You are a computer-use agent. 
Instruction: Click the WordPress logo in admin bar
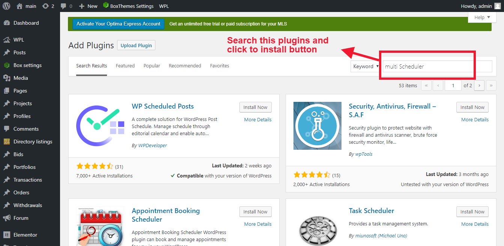point(6,6)
